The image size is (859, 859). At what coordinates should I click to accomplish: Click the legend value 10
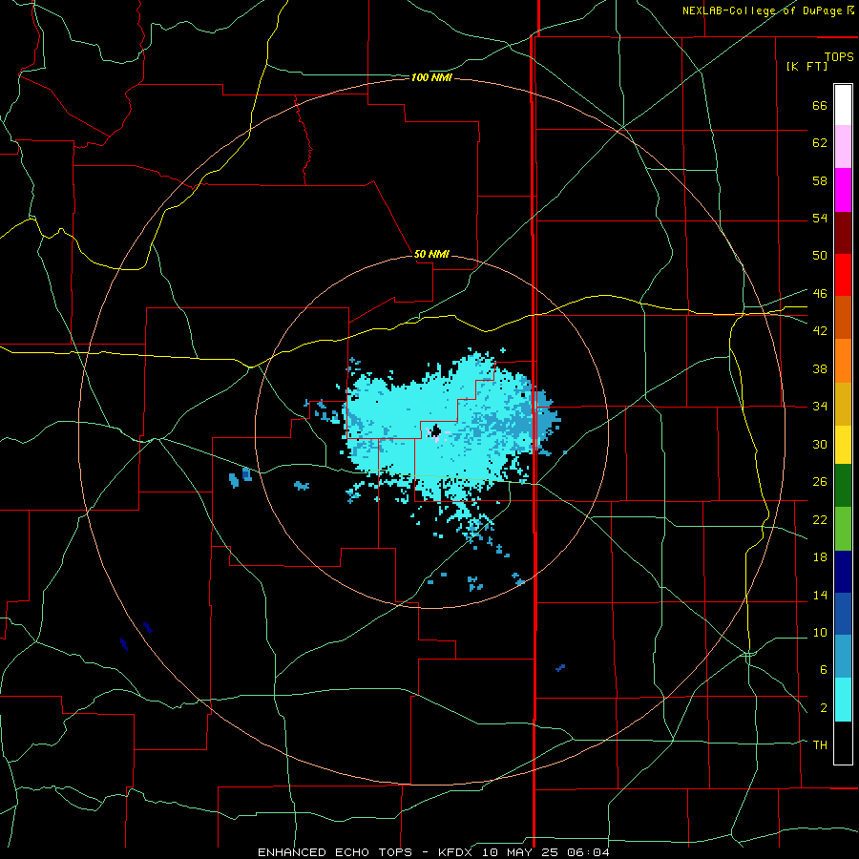820,633
